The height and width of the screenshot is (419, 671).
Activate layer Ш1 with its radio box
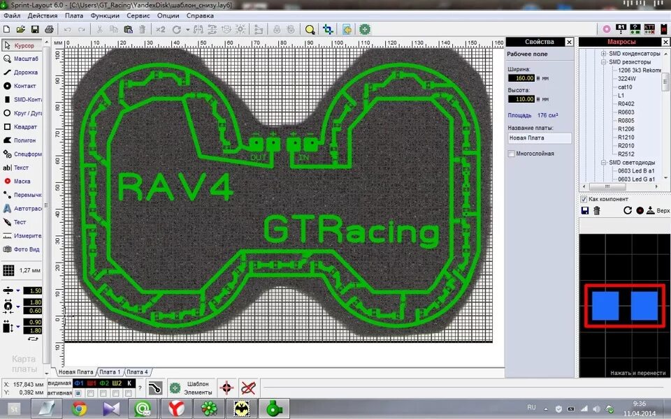[x=91, y=393]
